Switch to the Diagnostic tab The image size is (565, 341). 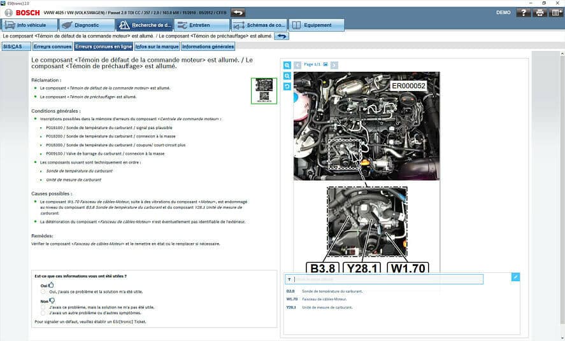point(87,25)
